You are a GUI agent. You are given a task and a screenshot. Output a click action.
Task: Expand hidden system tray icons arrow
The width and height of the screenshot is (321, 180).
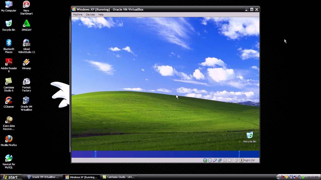point(278,177)
